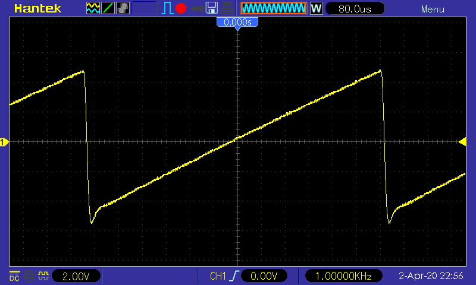Click the printer icon in top bar
This screenshot has width=476, height=285.
tap(227, 8)
